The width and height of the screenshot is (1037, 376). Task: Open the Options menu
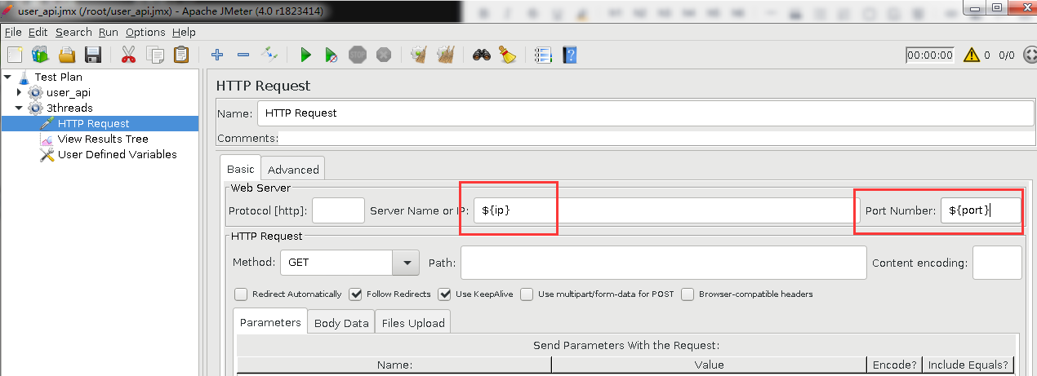click(145, 32)
